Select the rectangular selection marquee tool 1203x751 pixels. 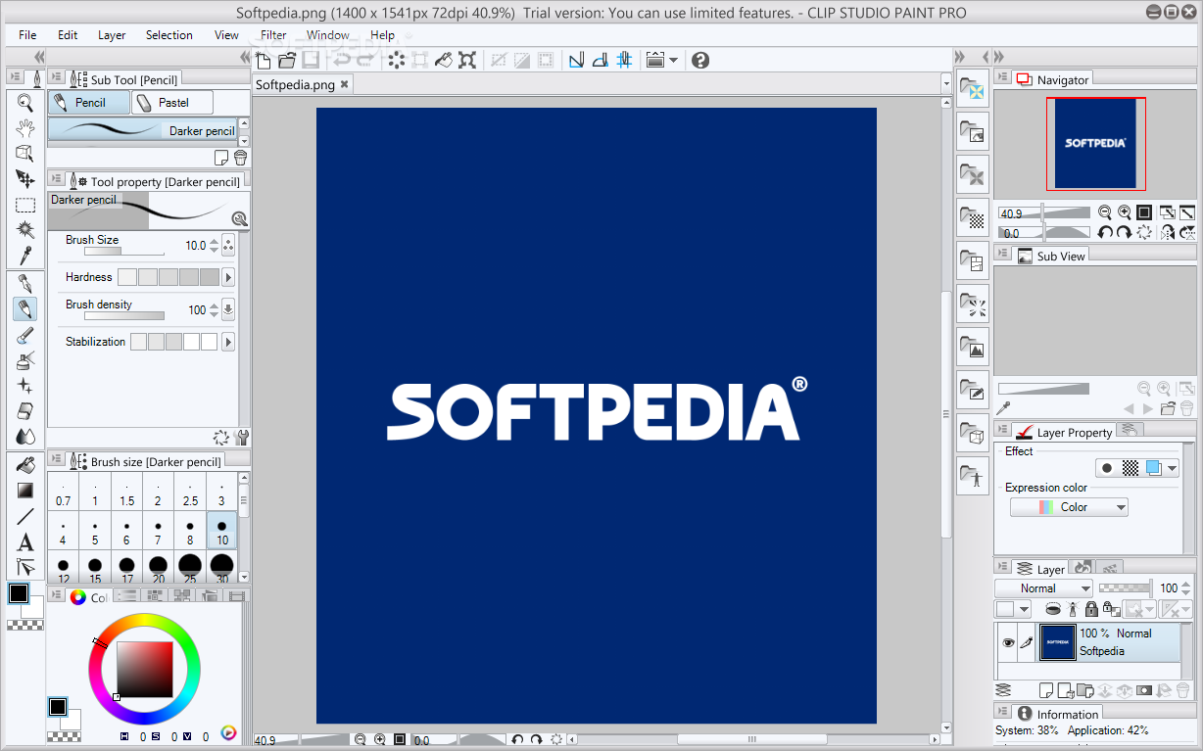tap(25, 205)
